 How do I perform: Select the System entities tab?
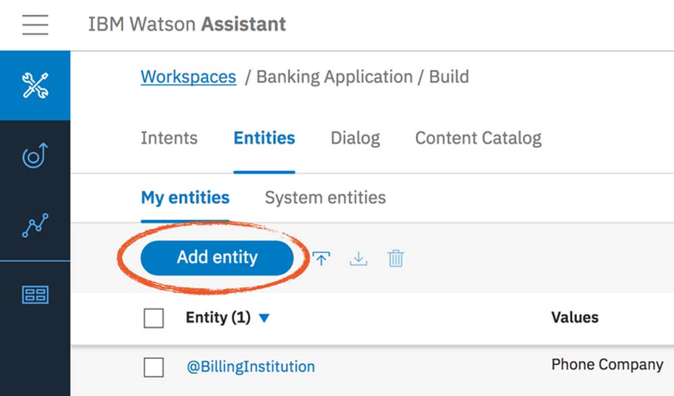coord(325,198)
